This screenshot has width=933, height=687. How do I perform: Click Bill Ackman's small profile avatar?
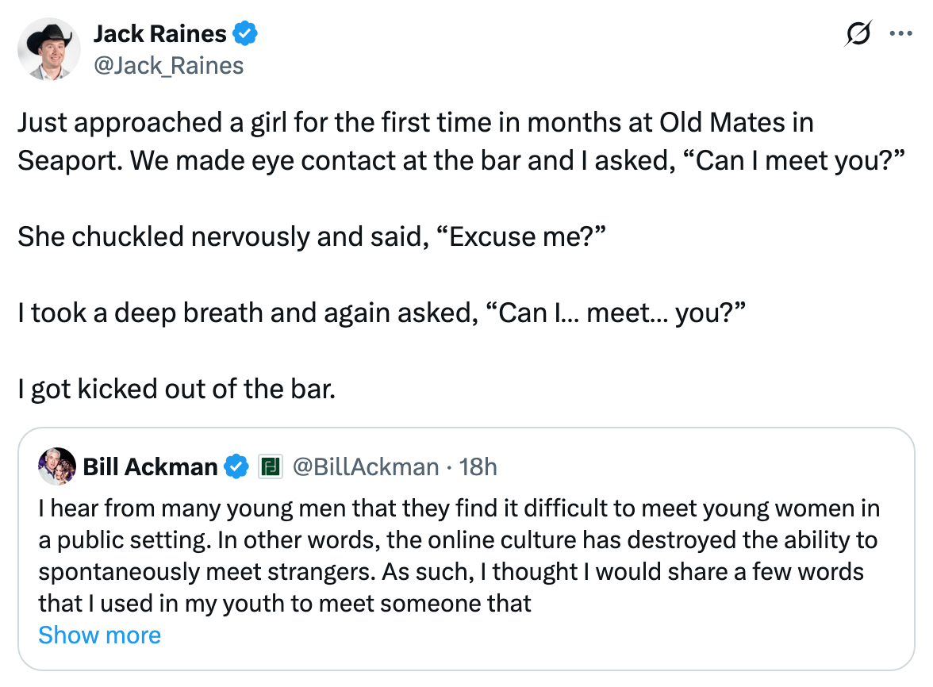pyautogui.click(x=56, y=466)
